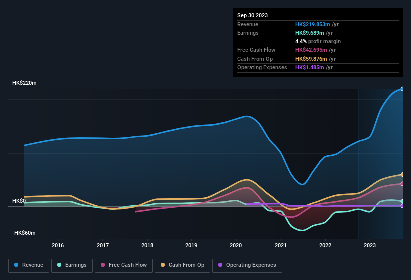411x280 pixels.
Task: Click the HK$220m y-axis label
Action: tap(24, 83)
